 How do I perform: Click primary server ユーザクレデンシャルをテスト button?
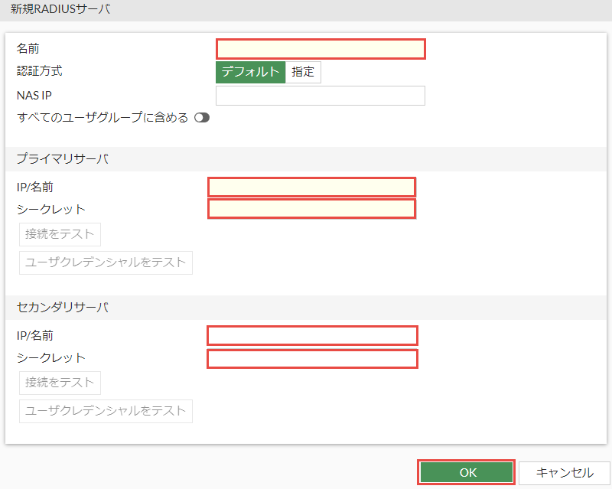106,262
